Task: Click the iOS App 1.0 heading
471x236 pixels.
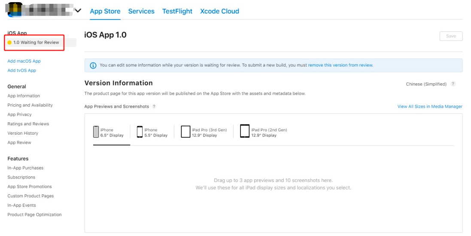Action: [106, 35]
